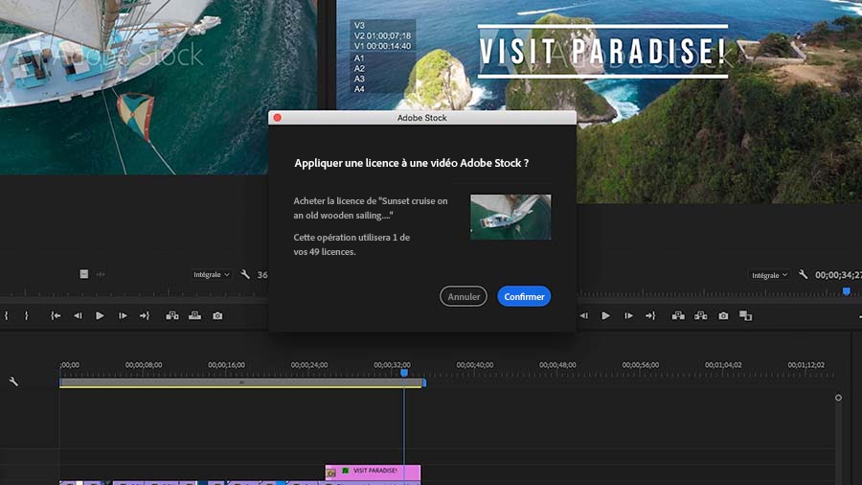The image size is (862, 485).
Task: Export a frame from the Program monitor
Action: [x=723, y=315]
